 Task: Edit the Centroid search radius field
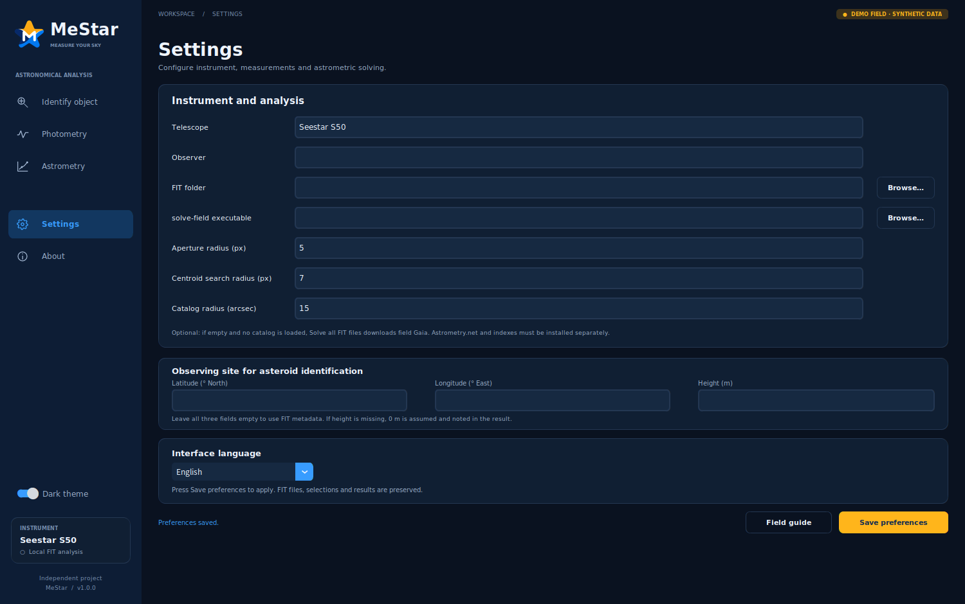[579, 278]
